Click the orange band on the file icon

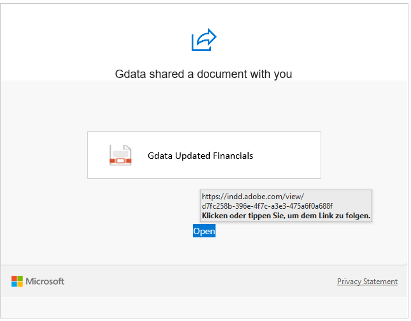pyautogui.click(x=120, y=161)
